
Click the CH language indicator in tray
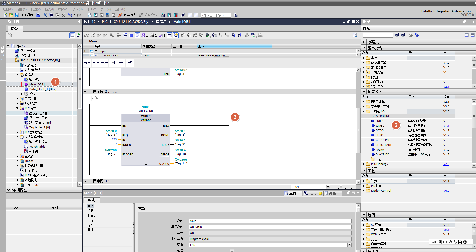(x=434, y=242)
